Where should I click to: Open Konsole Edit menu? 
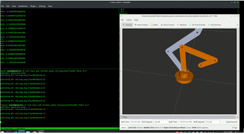(8, 6)
